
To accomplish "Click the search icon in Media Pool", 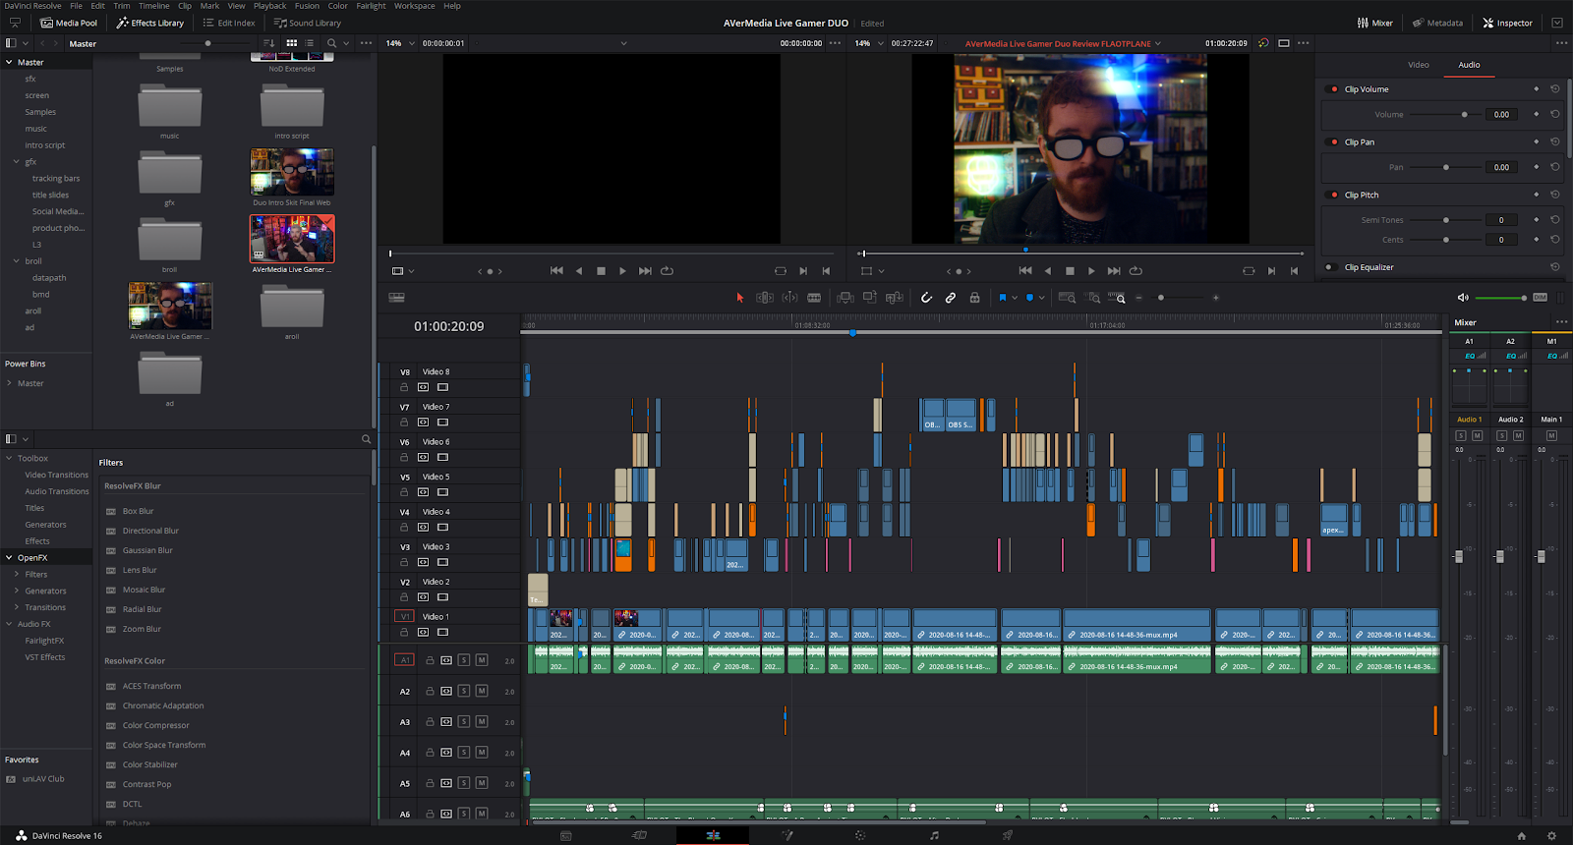I will click(x=332, y=43).
